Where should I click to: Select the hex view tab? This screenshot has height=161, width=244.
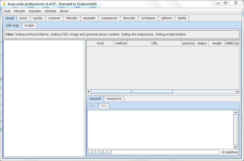click(104, 106)
